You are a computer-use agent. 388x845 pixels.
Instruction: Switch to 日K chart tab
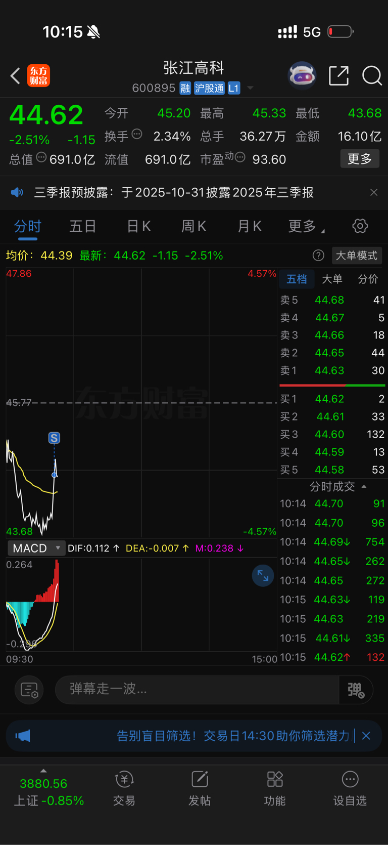[139, 226]
